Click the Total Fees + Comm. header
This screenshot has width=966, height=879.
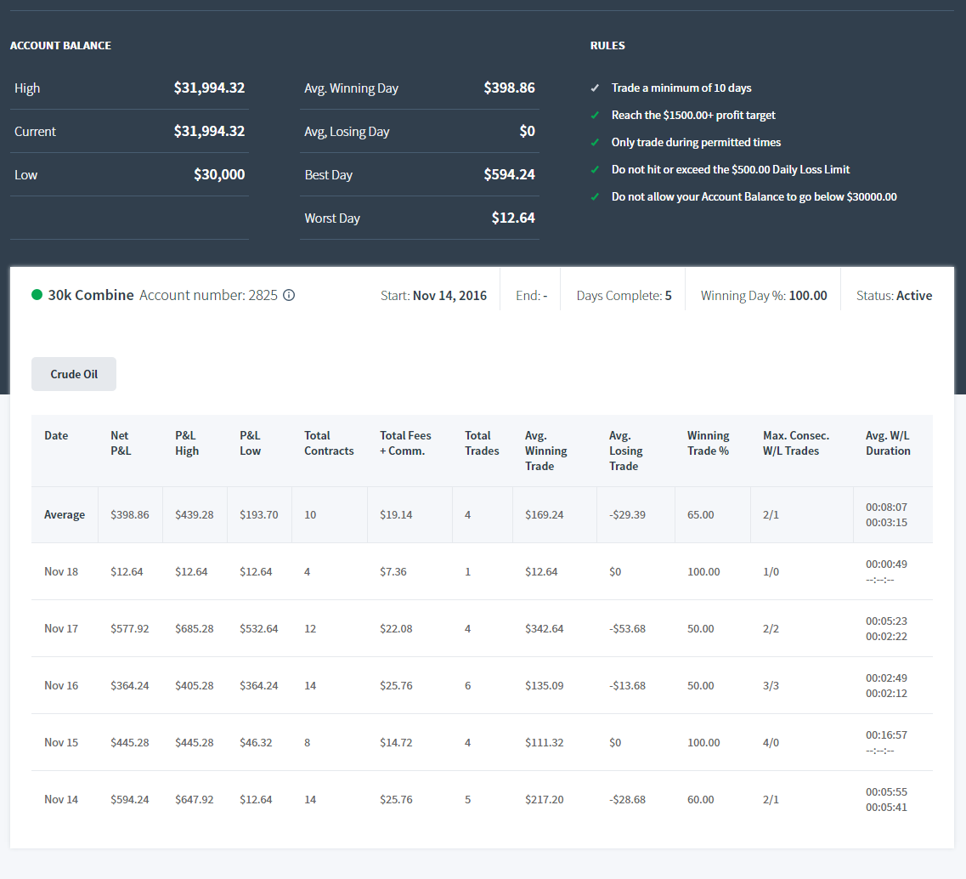[405, 443]
